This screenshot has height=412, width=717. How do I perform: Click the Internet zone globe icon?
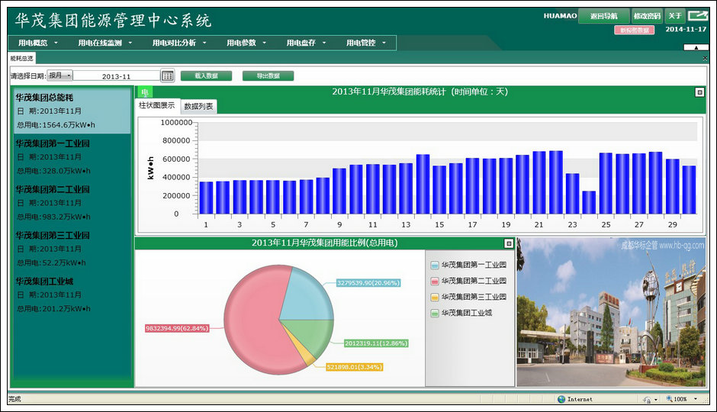click(561, 399)
